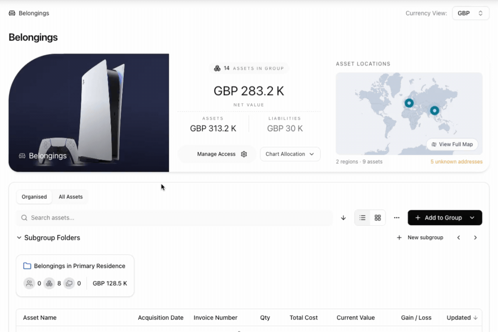Click the 5 unknown addresses link
This screenshot has height=332, width=498.
click(x=456, y=162)
